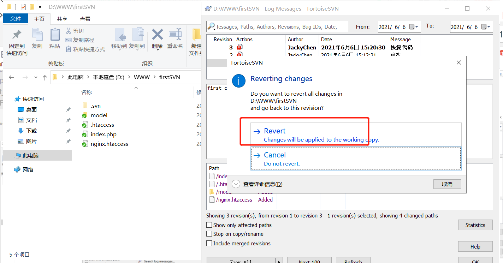Click the Next 100 button
Viewport: 503px width, 263px height.
click(x=309, y=261)
